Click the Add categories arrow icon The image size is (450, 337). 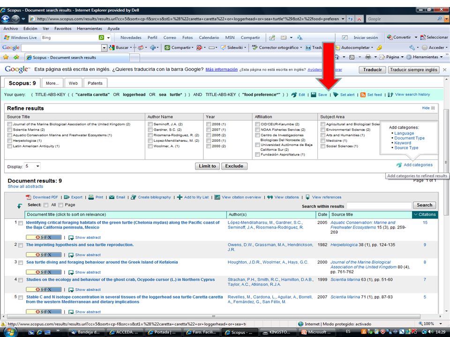coord(399,165)
